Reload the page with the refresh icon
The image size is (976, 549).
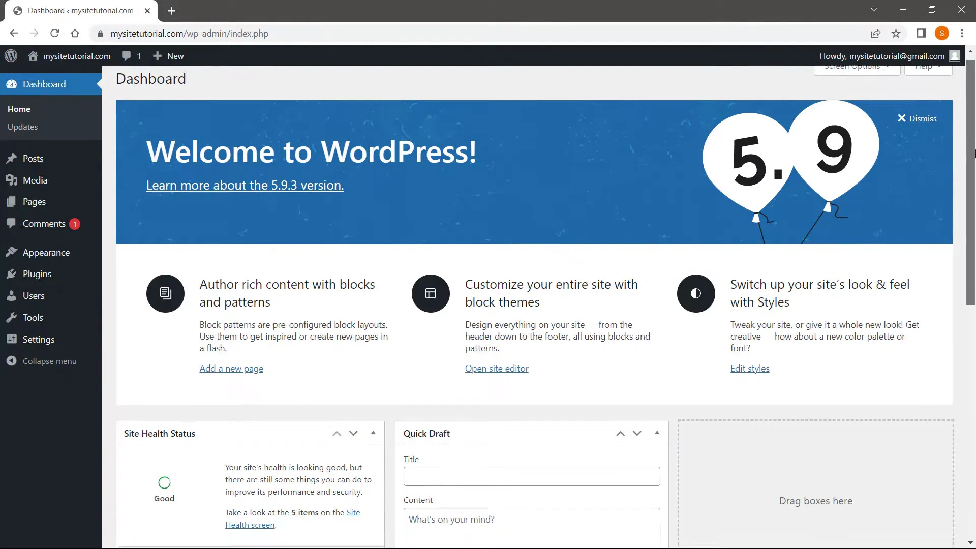pos(55,34)
